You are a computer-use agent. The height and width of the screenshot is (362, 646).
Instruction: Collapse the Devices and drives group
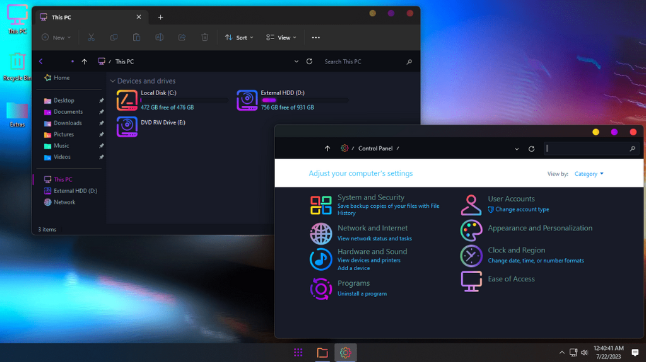click(112, 81)
